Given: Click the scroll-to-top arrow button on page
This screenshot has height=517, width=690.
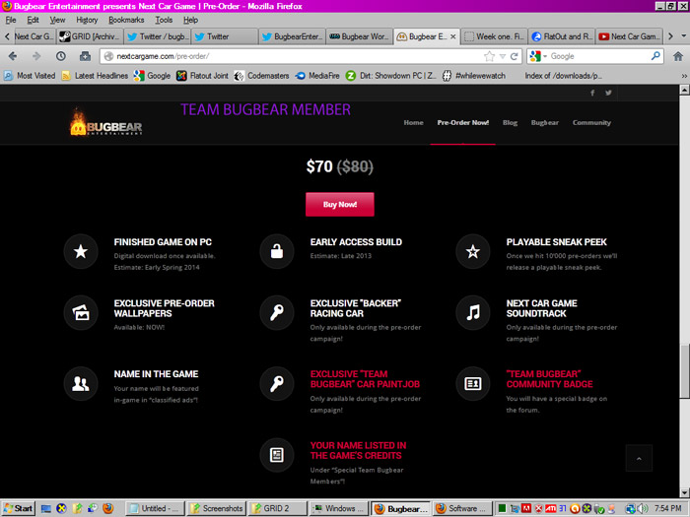Looking at the screenshot, I should 639,458.
